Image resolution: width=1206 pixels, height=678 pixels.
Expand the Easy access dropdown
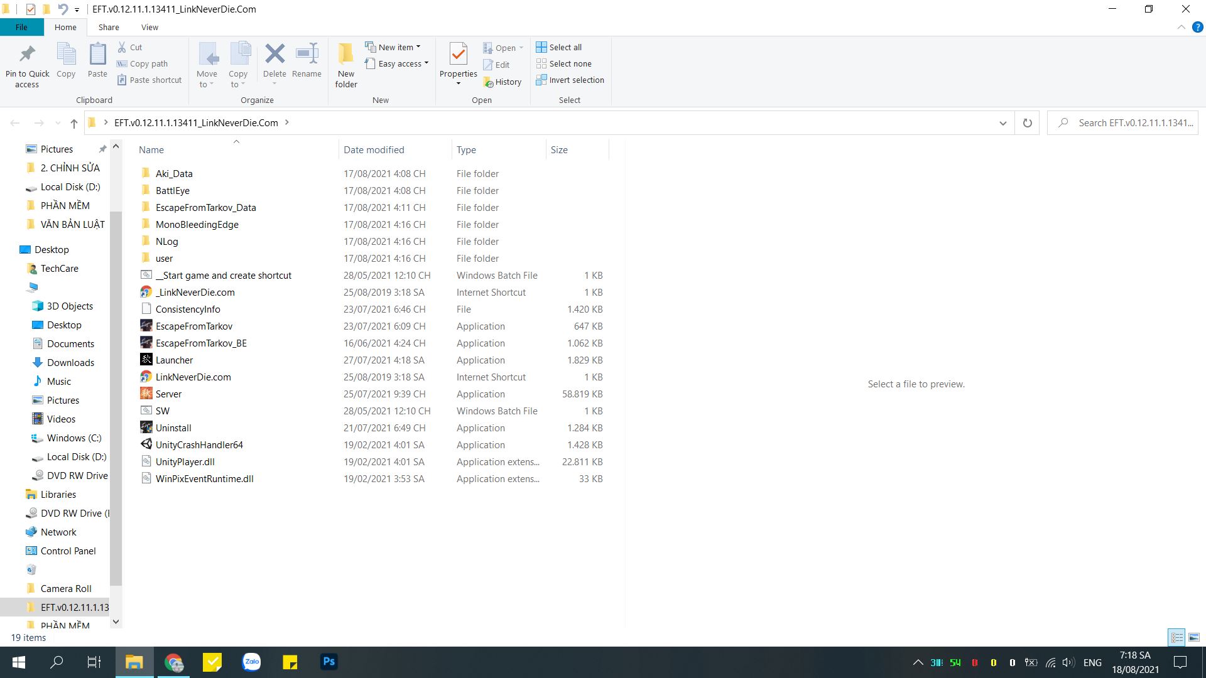426,63
